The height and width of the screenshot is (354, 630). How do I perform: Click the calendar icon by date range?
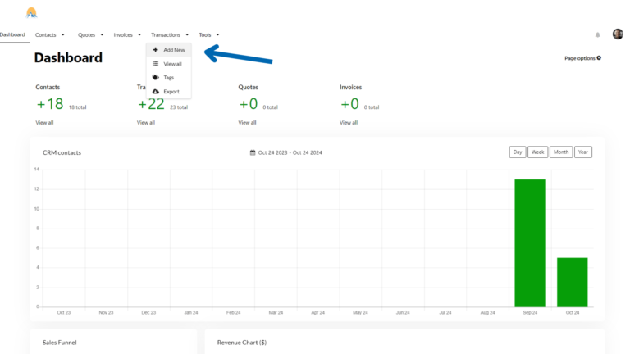pyautogui.click(x=253, y=152)
